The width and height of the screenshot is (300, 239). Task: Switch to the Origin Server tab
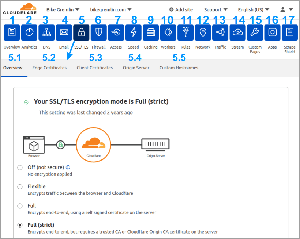coord(136,68)
